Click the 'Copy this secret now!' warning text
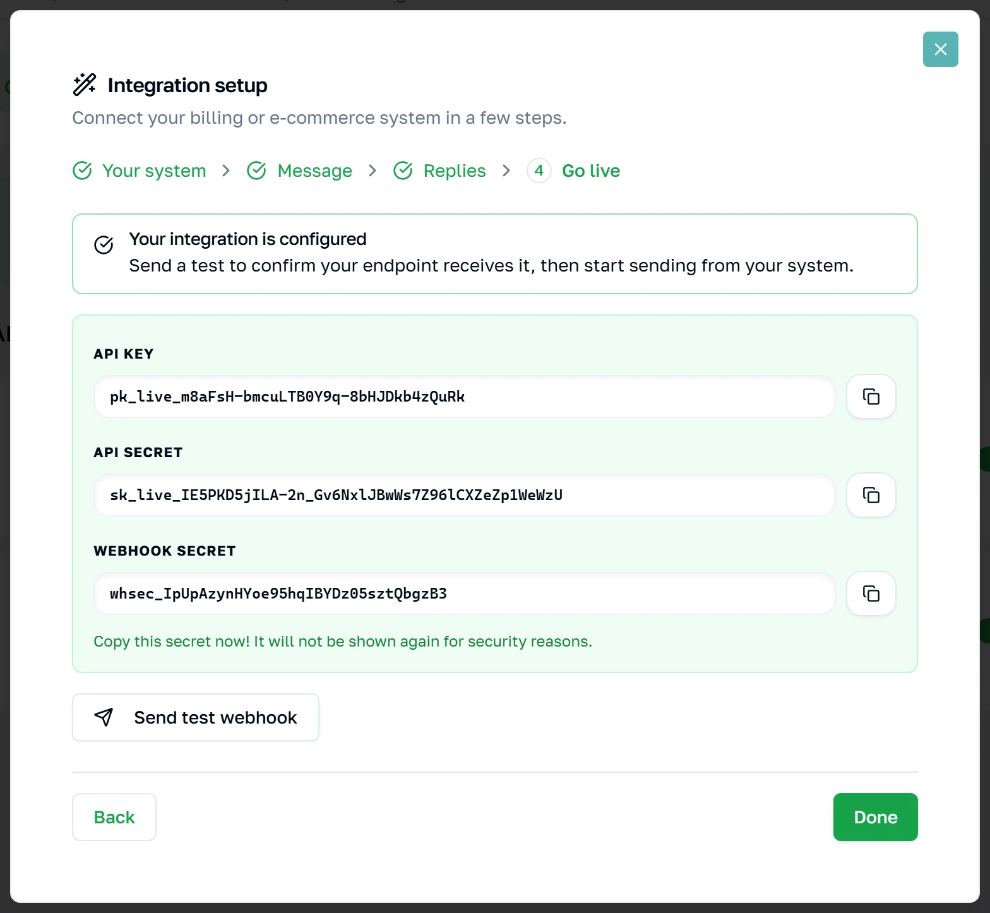 pyautogui.click(x=343, y=641)
